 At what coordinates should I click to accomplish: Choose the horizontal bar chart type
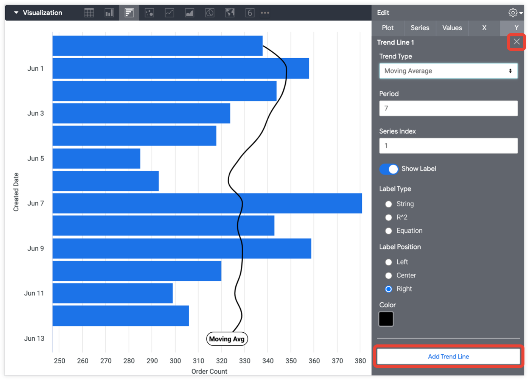129,12
